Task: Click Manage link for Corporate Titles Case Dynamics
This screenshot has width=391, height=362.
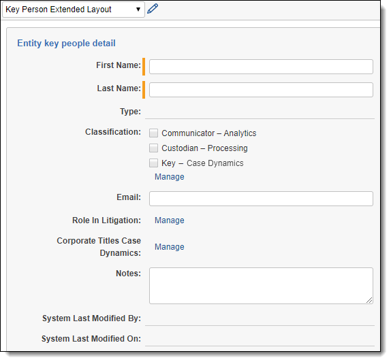Action: [x=170, y=246]
